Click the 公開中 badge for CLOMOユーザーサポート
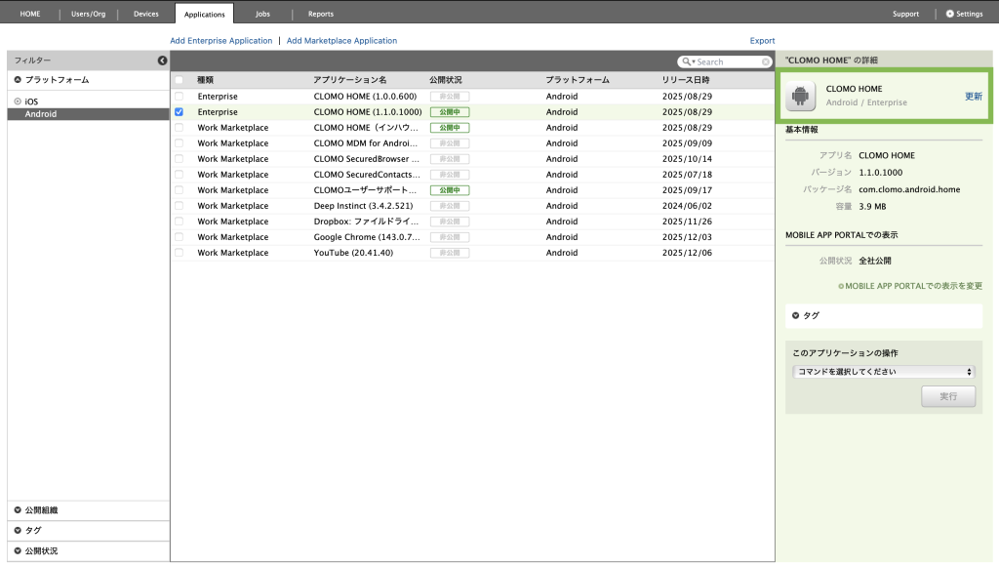 click(x=449, y=190)
